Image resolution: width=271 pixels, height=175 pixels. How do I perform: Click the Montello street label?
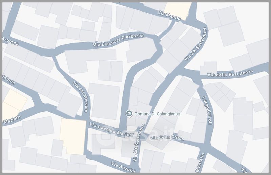[201, 162]
